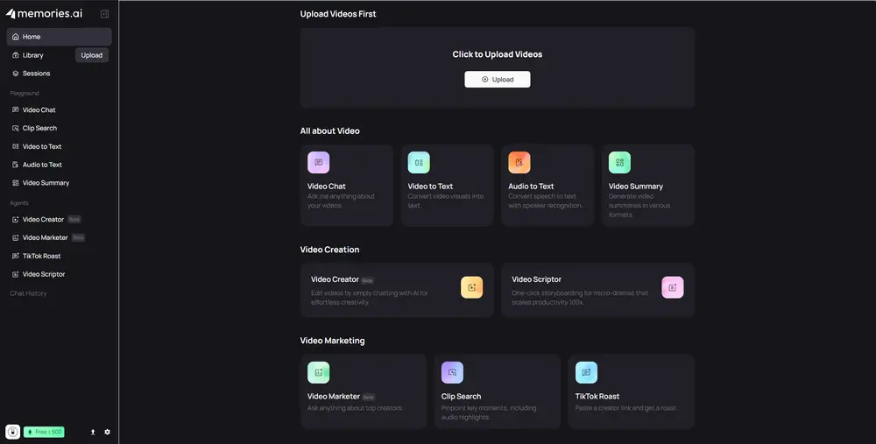Open the Library sidebar item
Viewport: 876px width, 444px height.
pyautogui.click(x=33, y=55)
